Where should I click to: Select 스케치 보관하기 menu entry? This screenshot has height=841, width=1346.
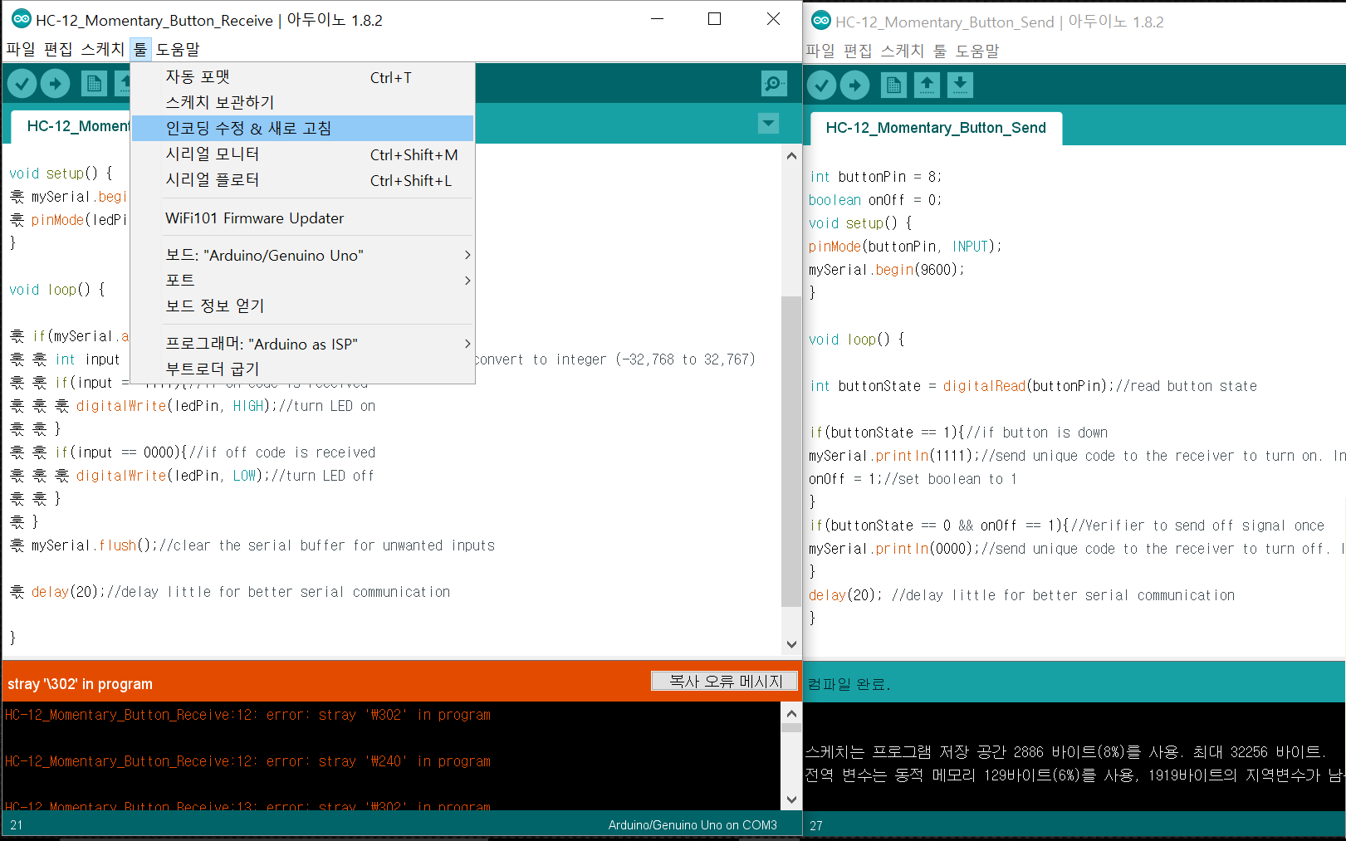pos(302,102)
